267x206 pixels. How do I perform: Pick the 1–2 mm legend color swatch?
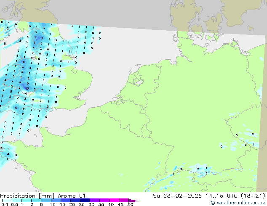(27, 201)
